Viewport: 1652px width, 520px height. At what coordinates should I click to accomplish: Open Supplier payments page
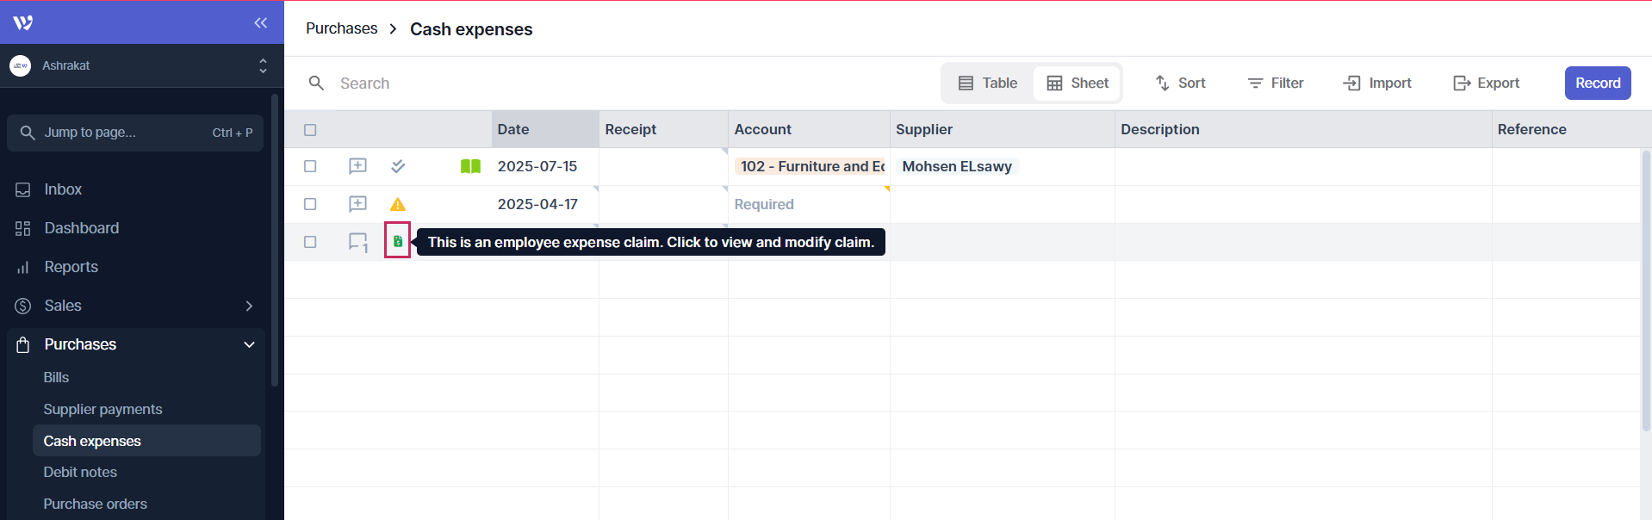(102, 409)
